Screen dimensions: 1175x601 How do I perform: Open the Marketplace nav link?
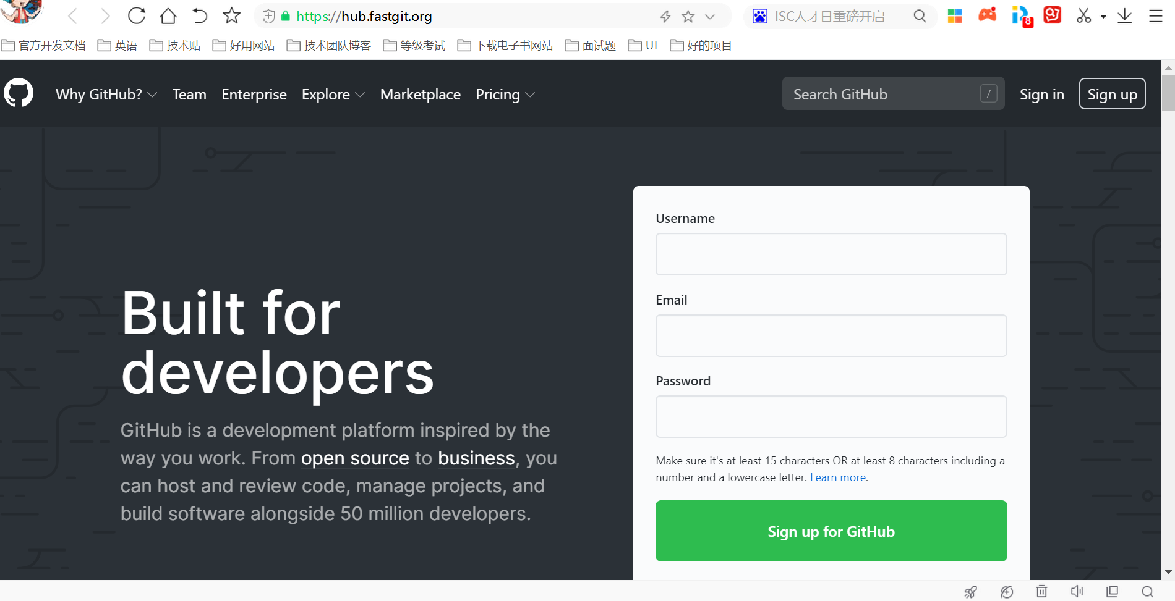coord(421,95)
